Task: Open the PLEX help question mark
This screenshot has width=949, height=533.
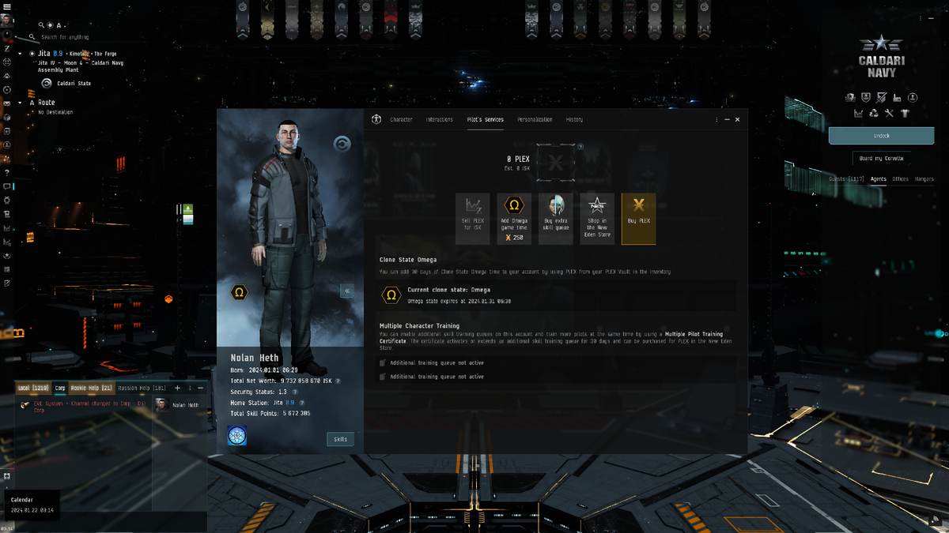Action: click(x=580, y=147)
